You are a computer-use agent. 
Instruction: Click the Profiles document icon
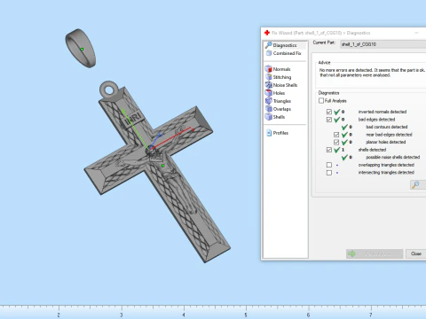[269, 133]
